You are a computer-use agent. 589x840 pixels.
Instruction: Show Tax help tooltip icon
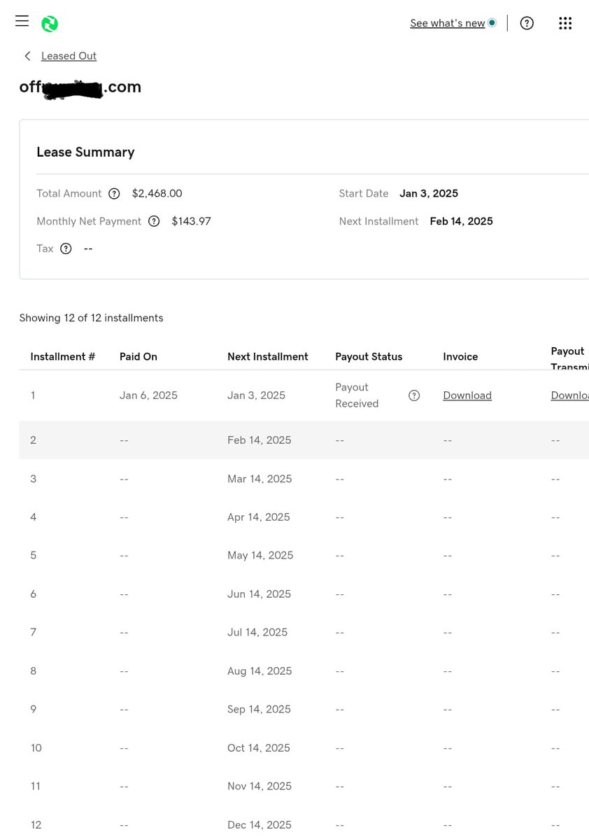(x=66, y=248)
